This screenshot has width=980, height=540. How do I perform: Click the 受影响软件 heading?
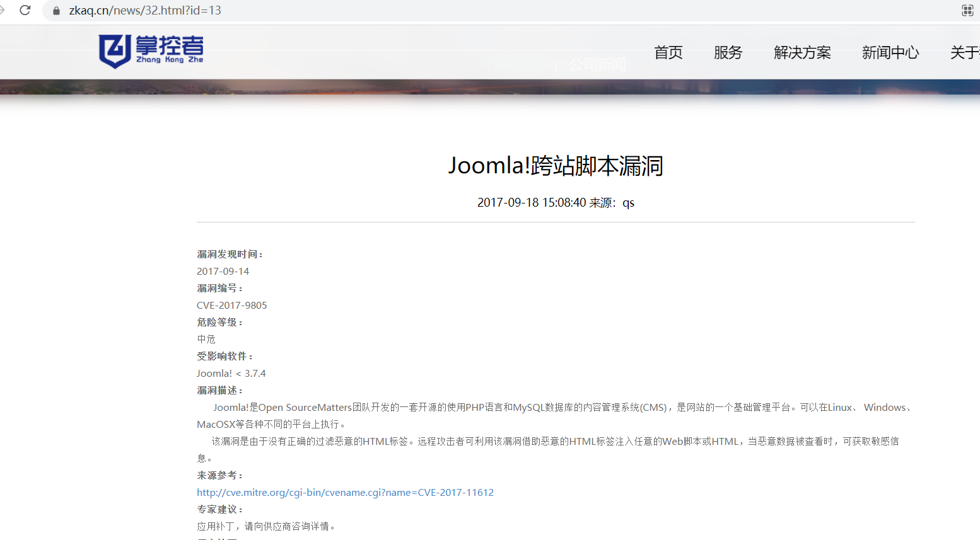(225, 357)
